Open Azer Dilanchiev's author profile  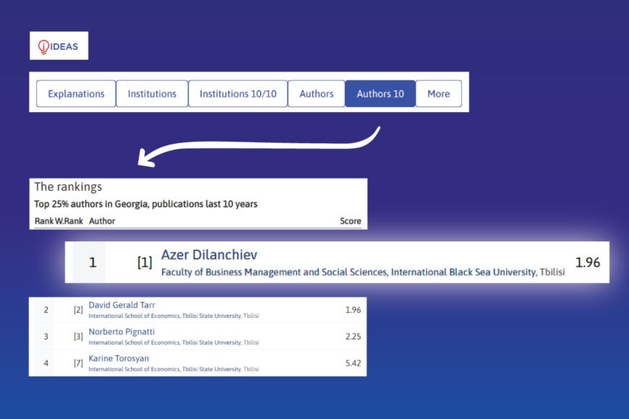209,255
